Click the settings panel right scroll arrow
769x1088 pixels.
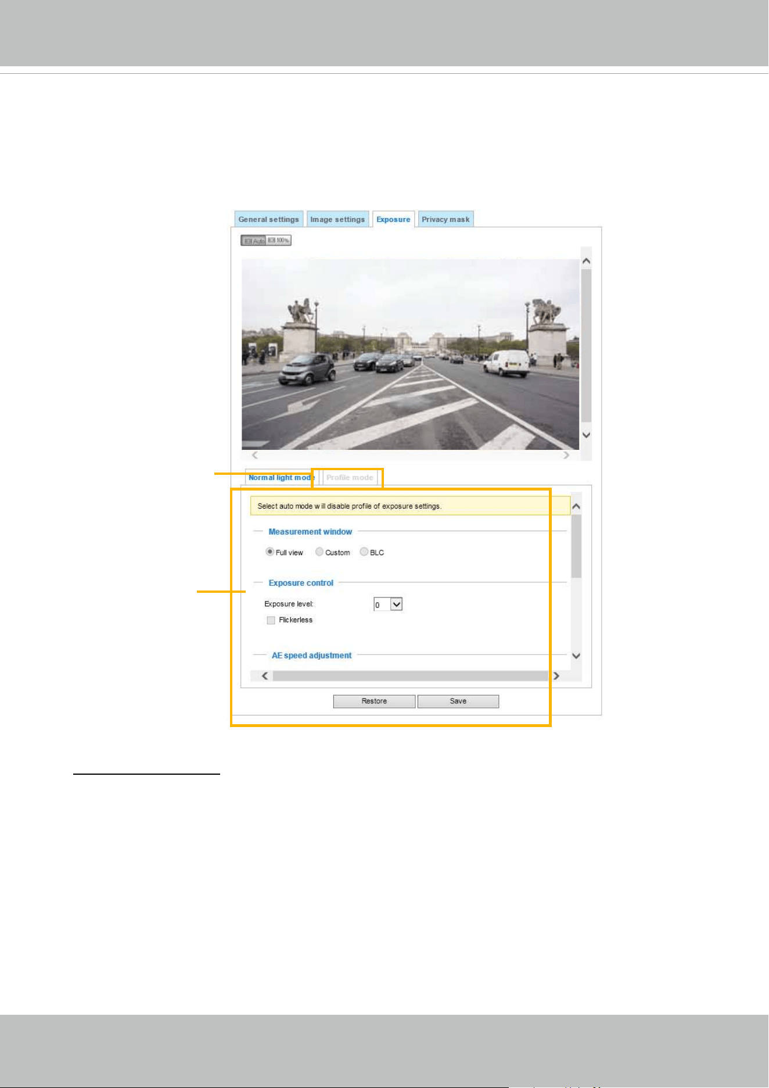556,676
